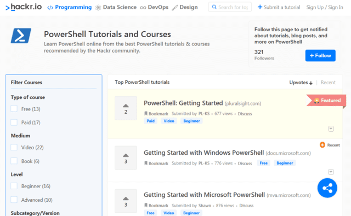Click the Video tag on the Pluralsight tutorial
The height and width of the screenshot is (216, 351).
169,121
